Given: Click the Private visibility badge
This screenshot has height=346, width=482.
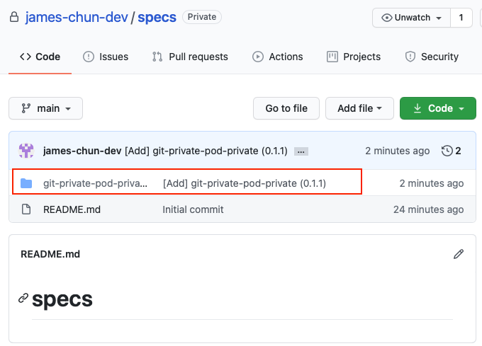Looking at the screenshot, I should tap(202, 17).
